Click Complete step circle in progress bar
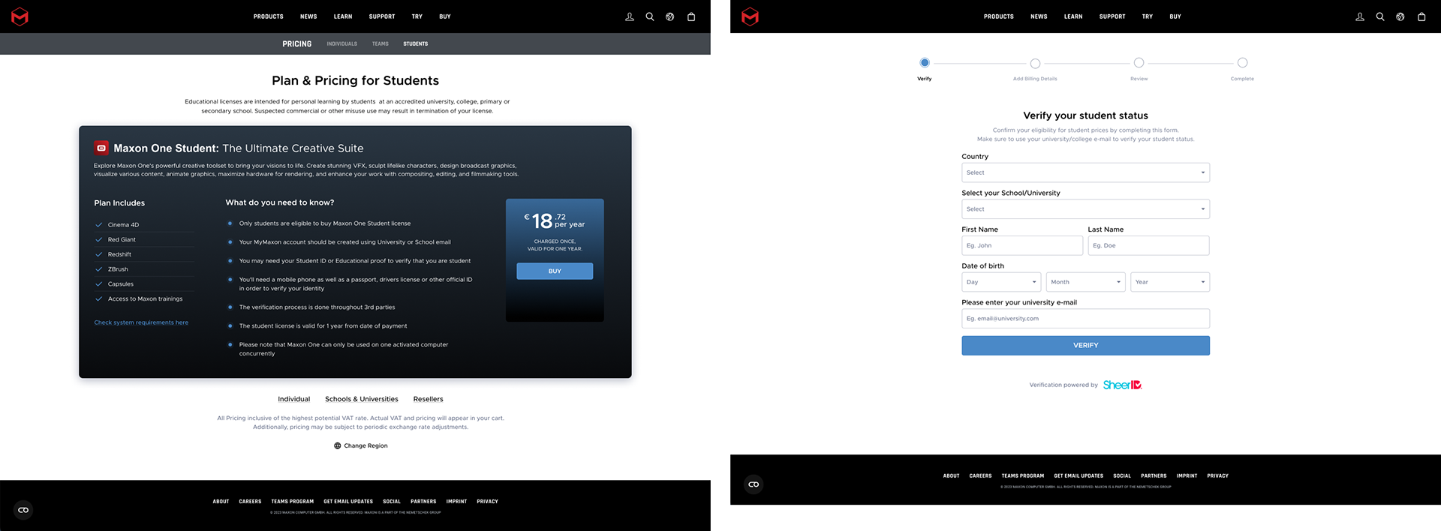The height and width of the screenshot is (531, 1441). tap(1242, 62)
